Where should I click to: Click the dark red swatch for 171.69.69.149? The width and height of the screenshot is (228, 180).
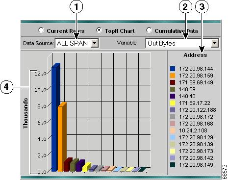point(173,82)
